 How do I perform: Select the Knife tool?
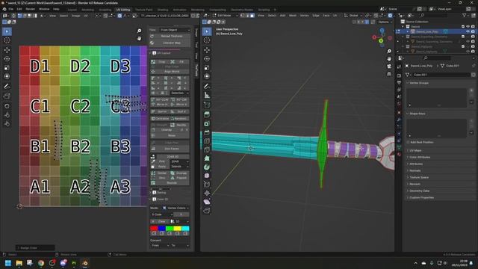click(x=207, y=149)
